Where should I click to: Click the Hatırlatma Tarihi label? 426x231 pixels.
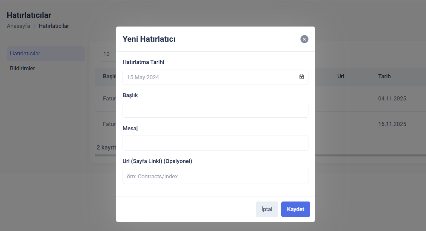(143, 62)
